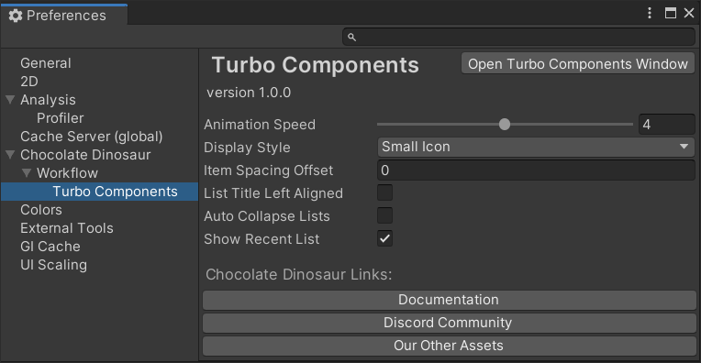Image resolution: width=701 pixels, height=363 pixels.
Task: Collapse the Workflow subsection
Action: pos(27,173)
